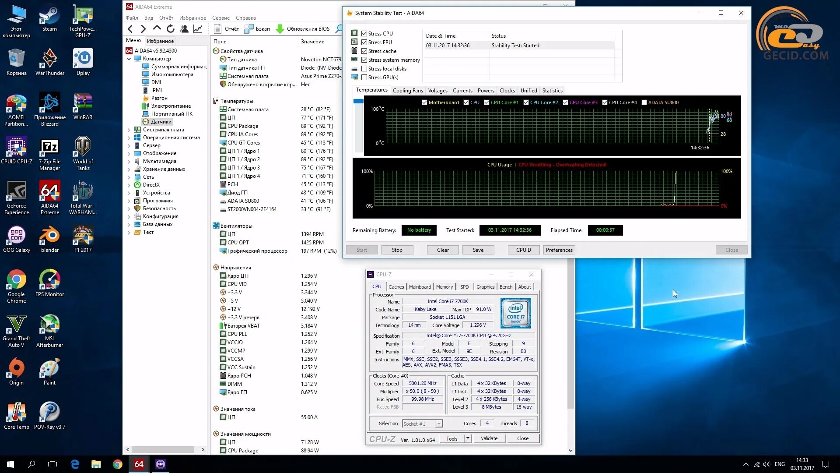Click AIDA64 icon in Windows taskbar
840x473 pixels.
tap(139, 464)
